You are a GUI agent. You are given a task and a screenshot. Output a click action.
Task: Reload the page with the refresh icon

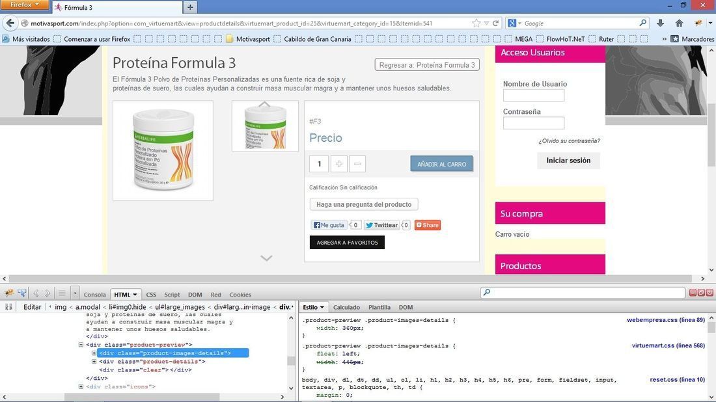[x=495, y=23]
